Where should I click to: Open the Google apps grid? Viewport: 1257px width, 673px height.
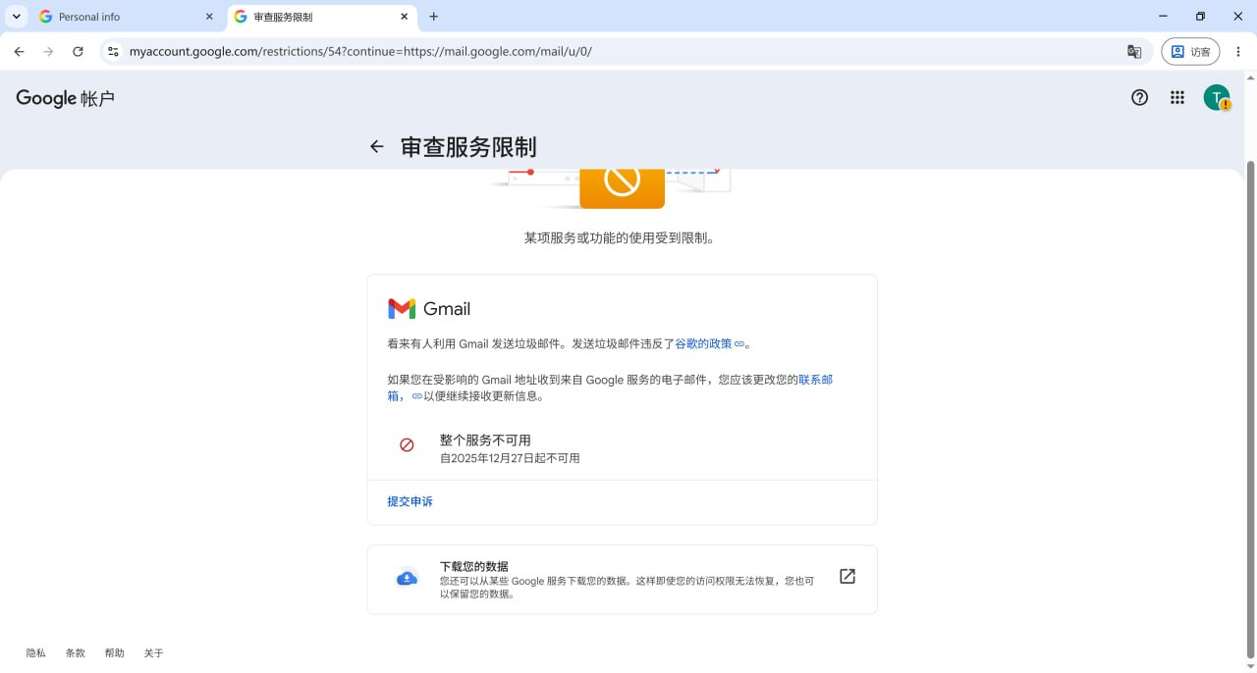[1177, 97]
